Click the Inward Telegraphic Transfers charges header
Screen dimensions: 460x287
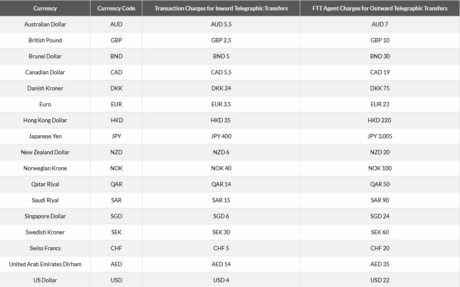tap(221, 8)
